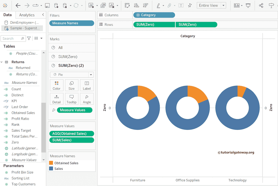Select the Sample - Superstore data source
The width and height of the screenshot is (278, 186).
point(22,28)
